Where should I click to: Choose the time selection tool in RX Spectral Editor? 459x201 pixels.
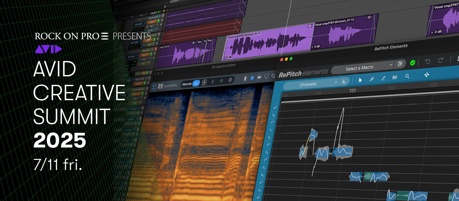(x=245, y=79)
